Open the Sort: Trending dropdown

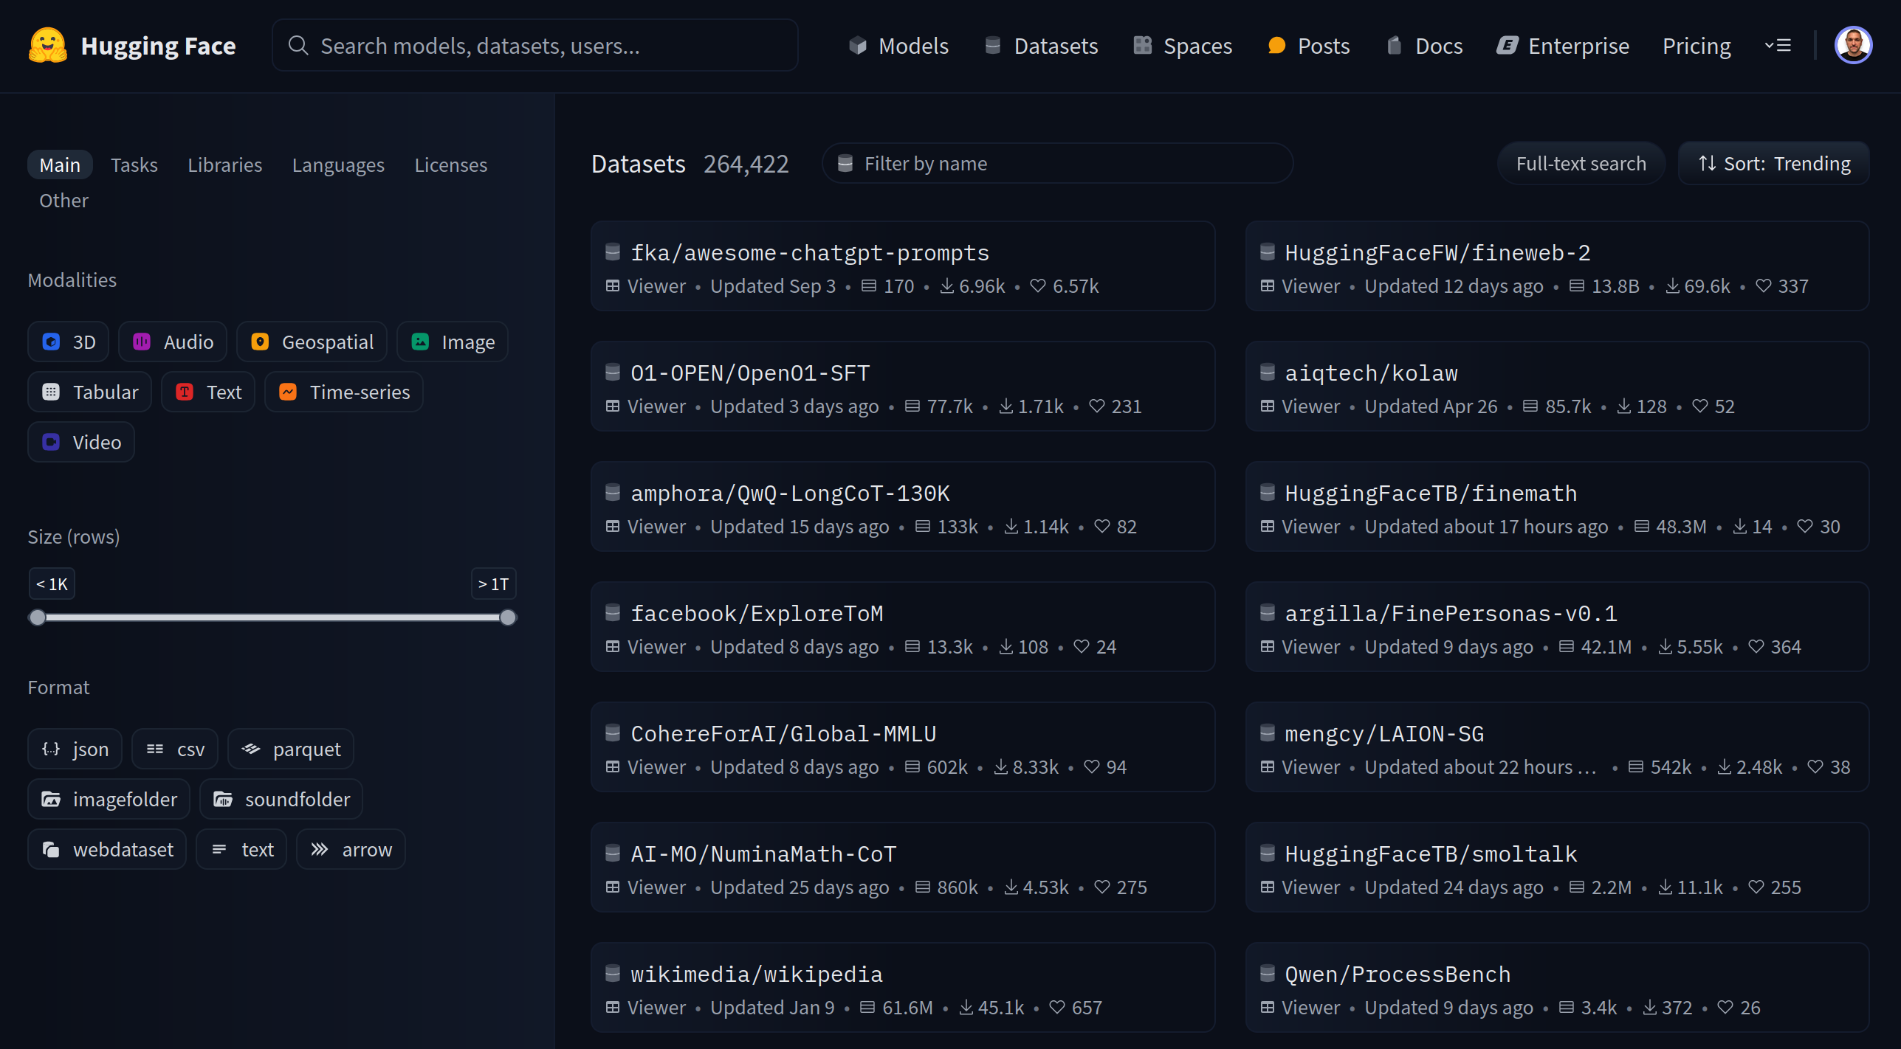[x=1773, y=163]
